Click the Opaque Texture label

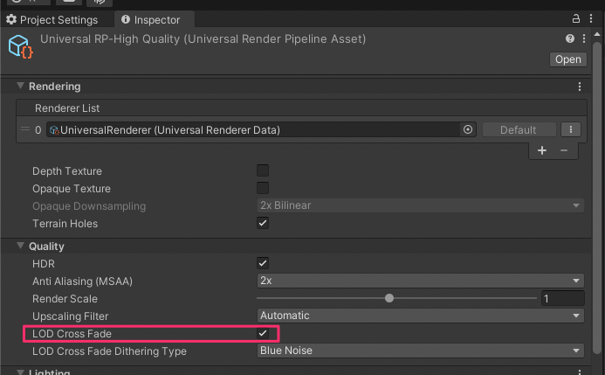pos(72,189)
